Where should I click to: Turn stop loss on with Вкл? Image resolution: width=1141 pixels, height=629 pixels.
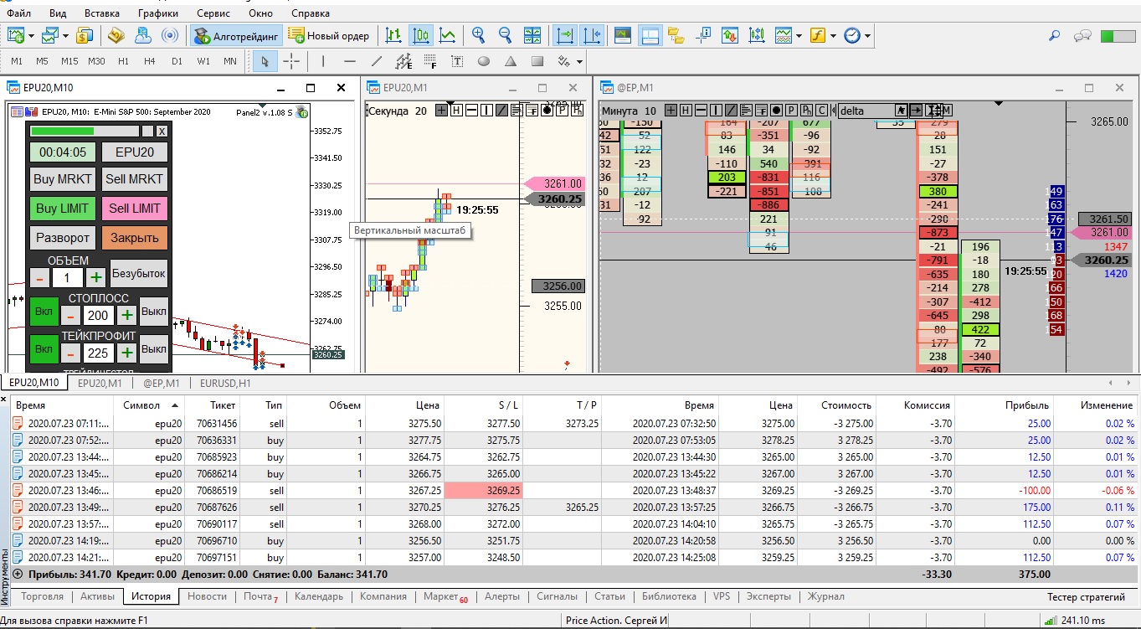click(x=44, y=312)
